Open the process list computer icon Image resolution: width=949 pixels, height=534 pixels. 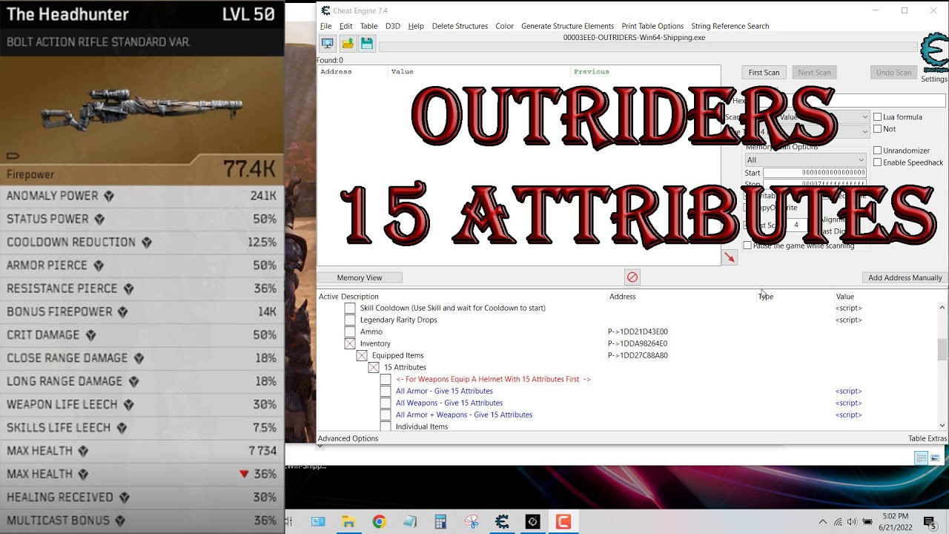pos(327,44)
